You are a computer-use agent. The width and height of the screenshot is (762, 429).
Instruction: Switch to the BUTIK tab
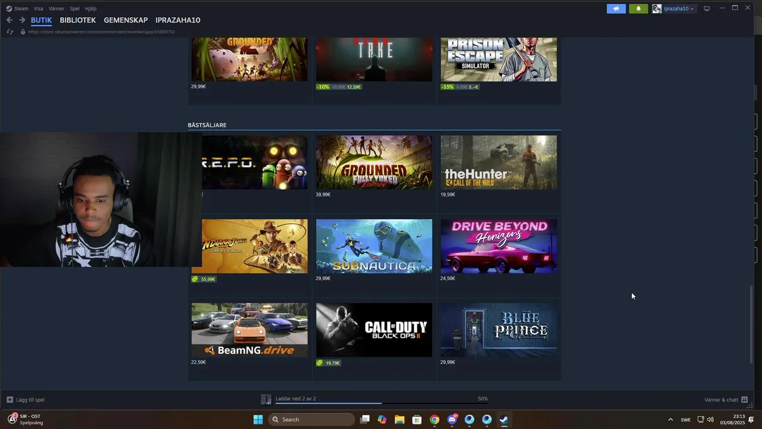[42, 20]
